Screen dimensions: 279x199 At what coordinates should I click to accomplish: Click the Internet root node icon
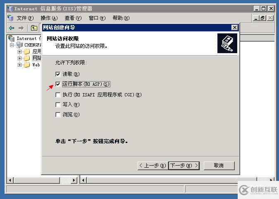(12, 38)
